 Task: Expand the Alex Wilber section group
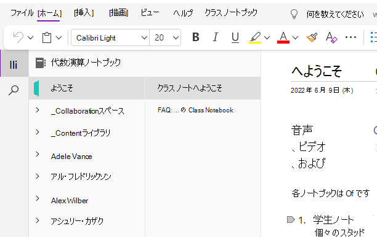coord(37,198)
